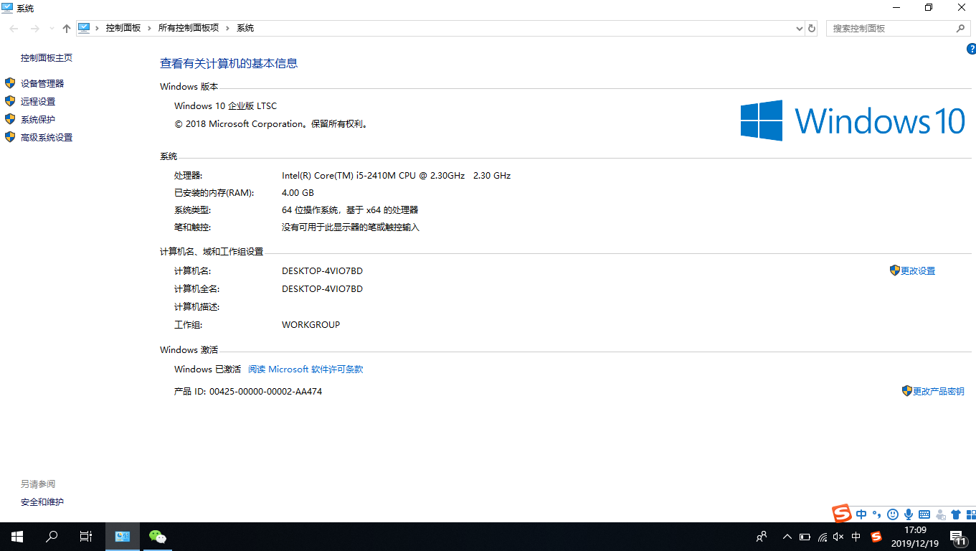Screen dimensions: 976x551
Task: Open the address bar dropdown arrow
Action: [x=799, y=28]
